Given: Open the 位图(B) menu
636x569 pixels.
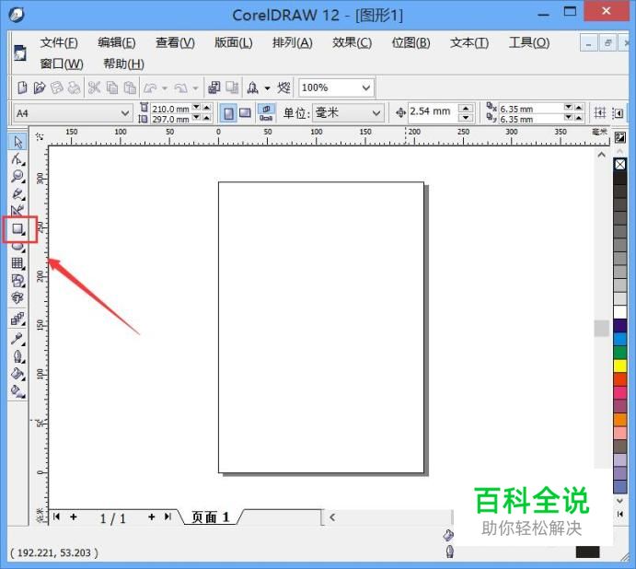Looking at the screenshot, I should click(x=411, y=42).
